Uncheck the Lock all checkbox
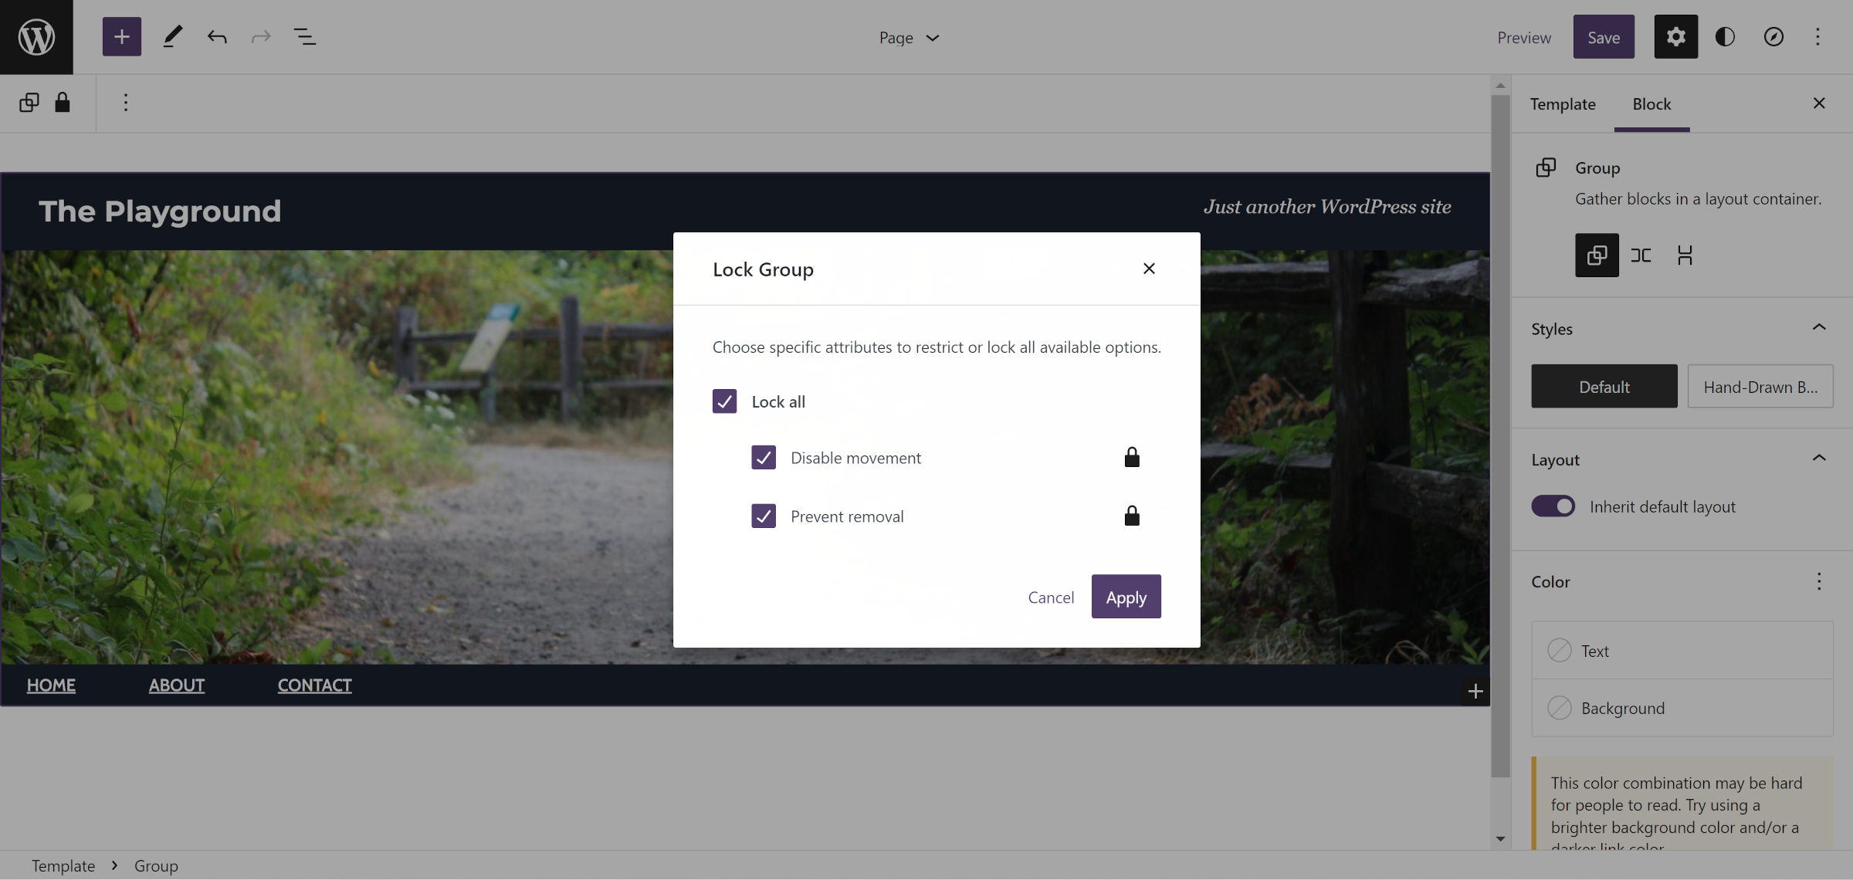1853x880 pixels. [x=725, y=401]
